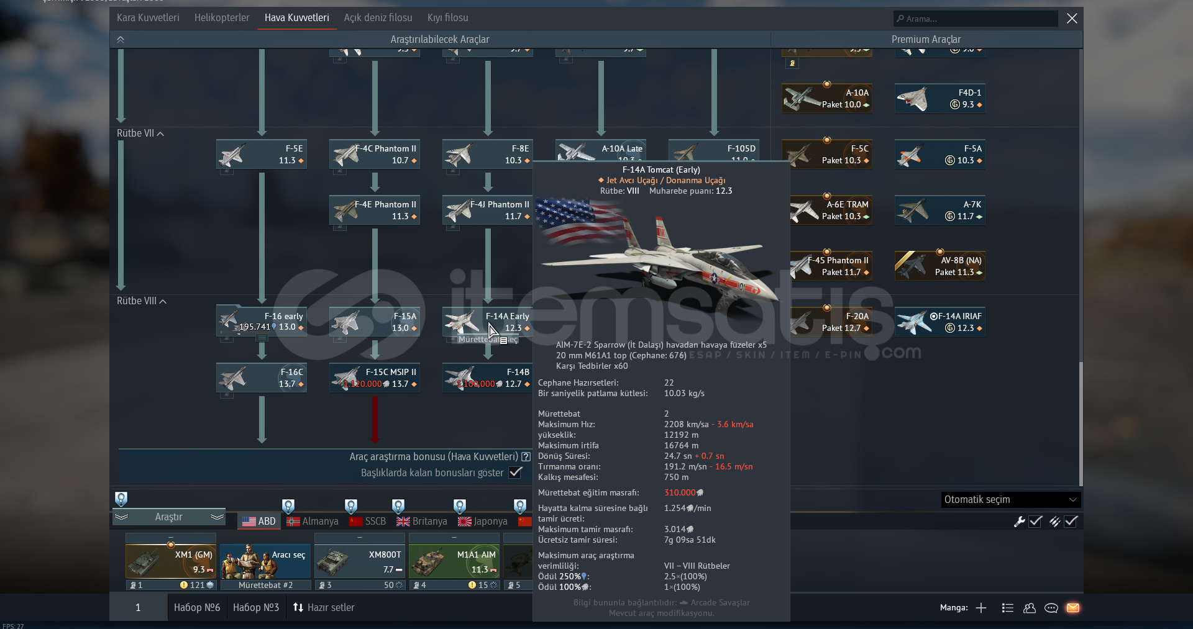Select the F-14A IRIAF premium aircraft icon
This screenshot has width=1193, height=629.
coord(939,322)
